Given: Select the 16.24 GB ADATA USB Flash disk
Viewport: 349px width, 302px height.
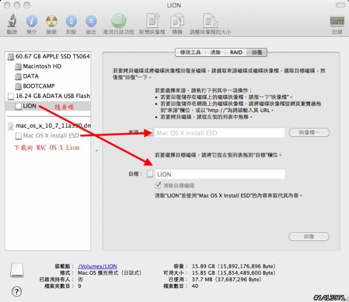Looking at the screenshot, I should point(48,96).
